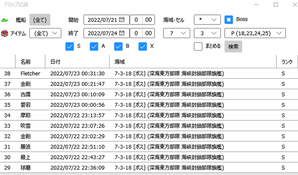The height and width of the screenshot is (175, 298).
Task: Click the end hour field
Action: [x=136, y=33]
